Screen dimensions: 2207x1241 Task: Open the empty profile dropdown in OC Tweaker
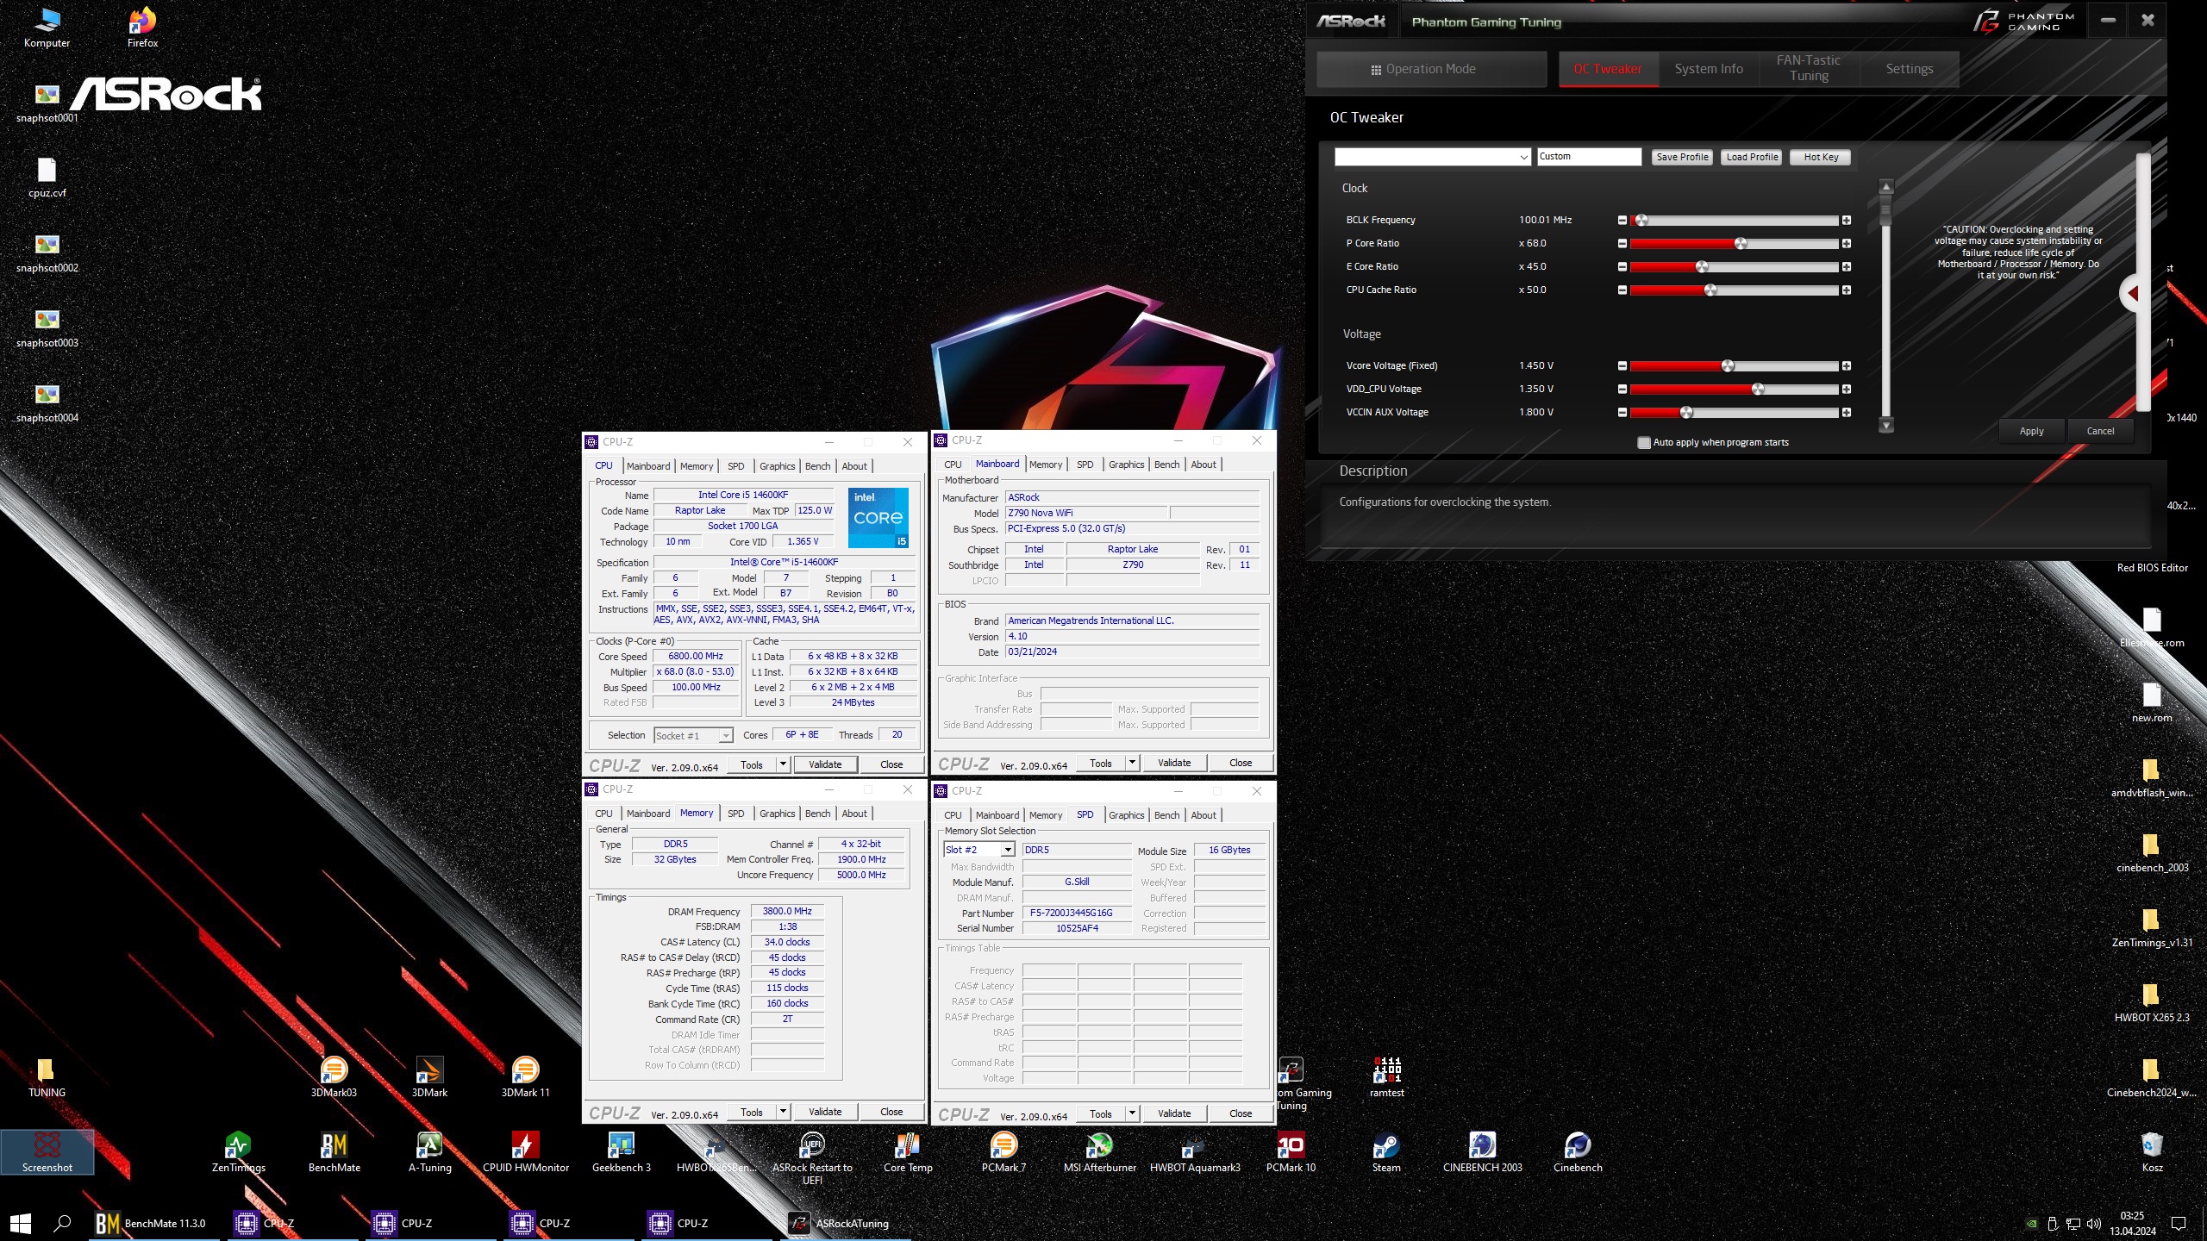click(1432, 157)
